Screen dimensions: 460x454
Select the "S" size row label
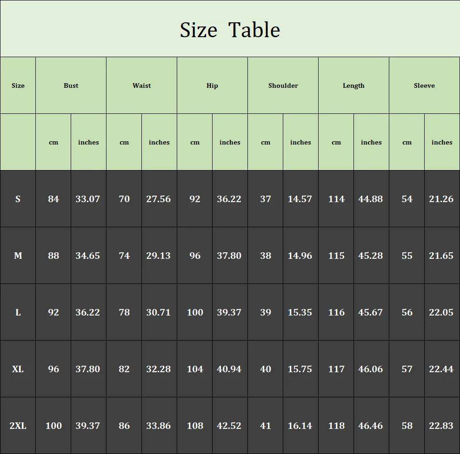(x=18, y=199)
